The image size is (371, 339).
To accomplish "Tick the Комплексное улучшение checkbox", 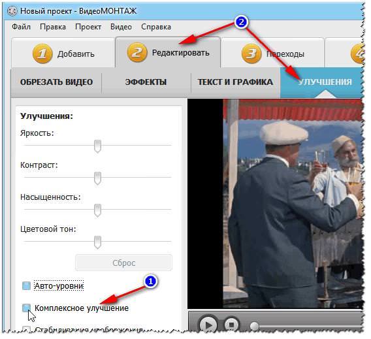I will pyautogui.click(x=26, y=308).
